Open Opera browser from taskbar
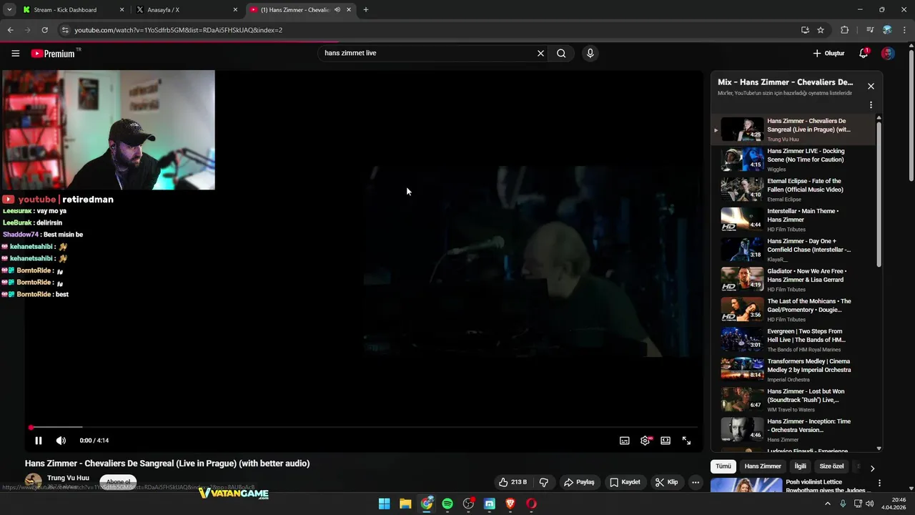This screenshot has width=915, height=515. pos(531,504)
